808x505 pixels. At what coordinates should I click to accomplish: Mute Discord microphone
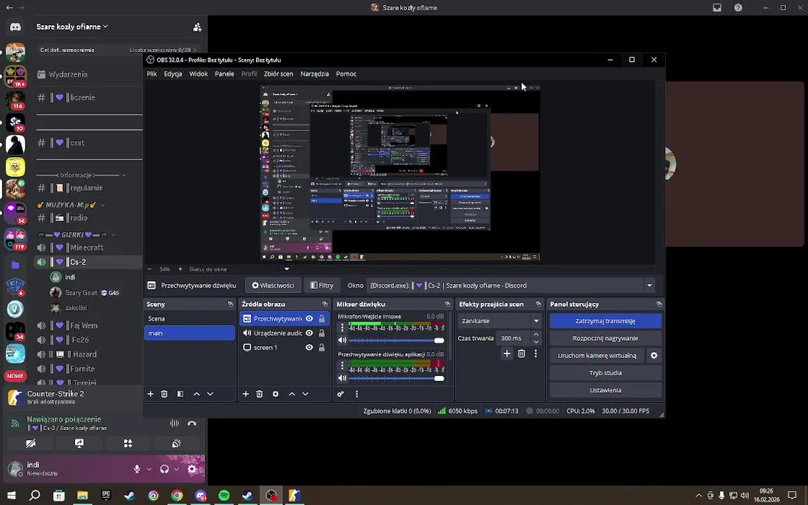pos(137,469)
